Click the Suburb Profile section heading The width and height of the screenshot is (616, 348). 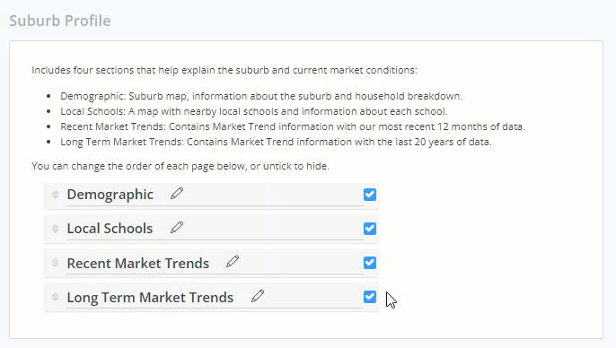[x=60, y=21]
